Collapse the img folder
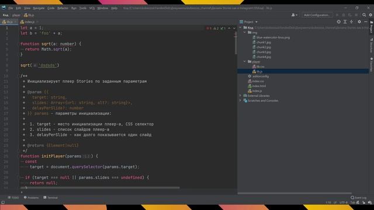 (244, 33)
